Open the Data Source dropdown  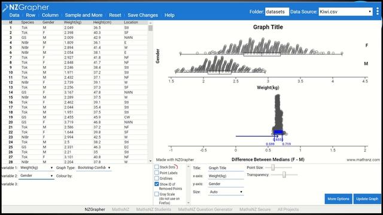click(345, 12)
